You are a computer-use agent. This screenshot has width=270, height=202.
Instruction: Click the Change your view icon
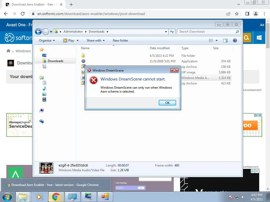[x=211, y=41]
